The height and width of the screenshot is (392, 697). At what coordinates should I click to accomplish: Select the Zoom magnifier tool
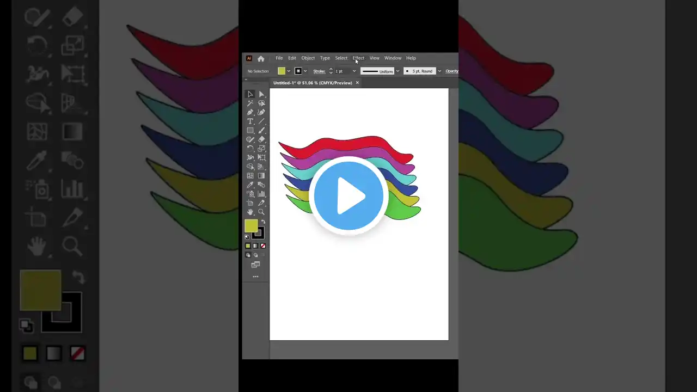[x=261, y=212]
